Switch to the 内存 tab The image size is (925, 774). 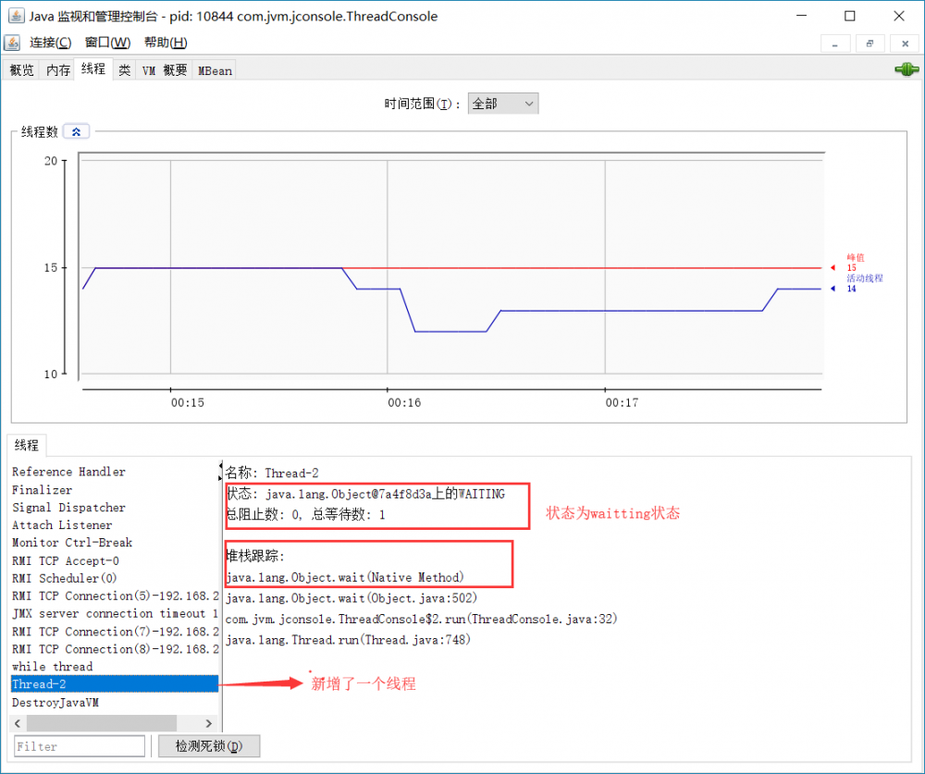[57, 69]
